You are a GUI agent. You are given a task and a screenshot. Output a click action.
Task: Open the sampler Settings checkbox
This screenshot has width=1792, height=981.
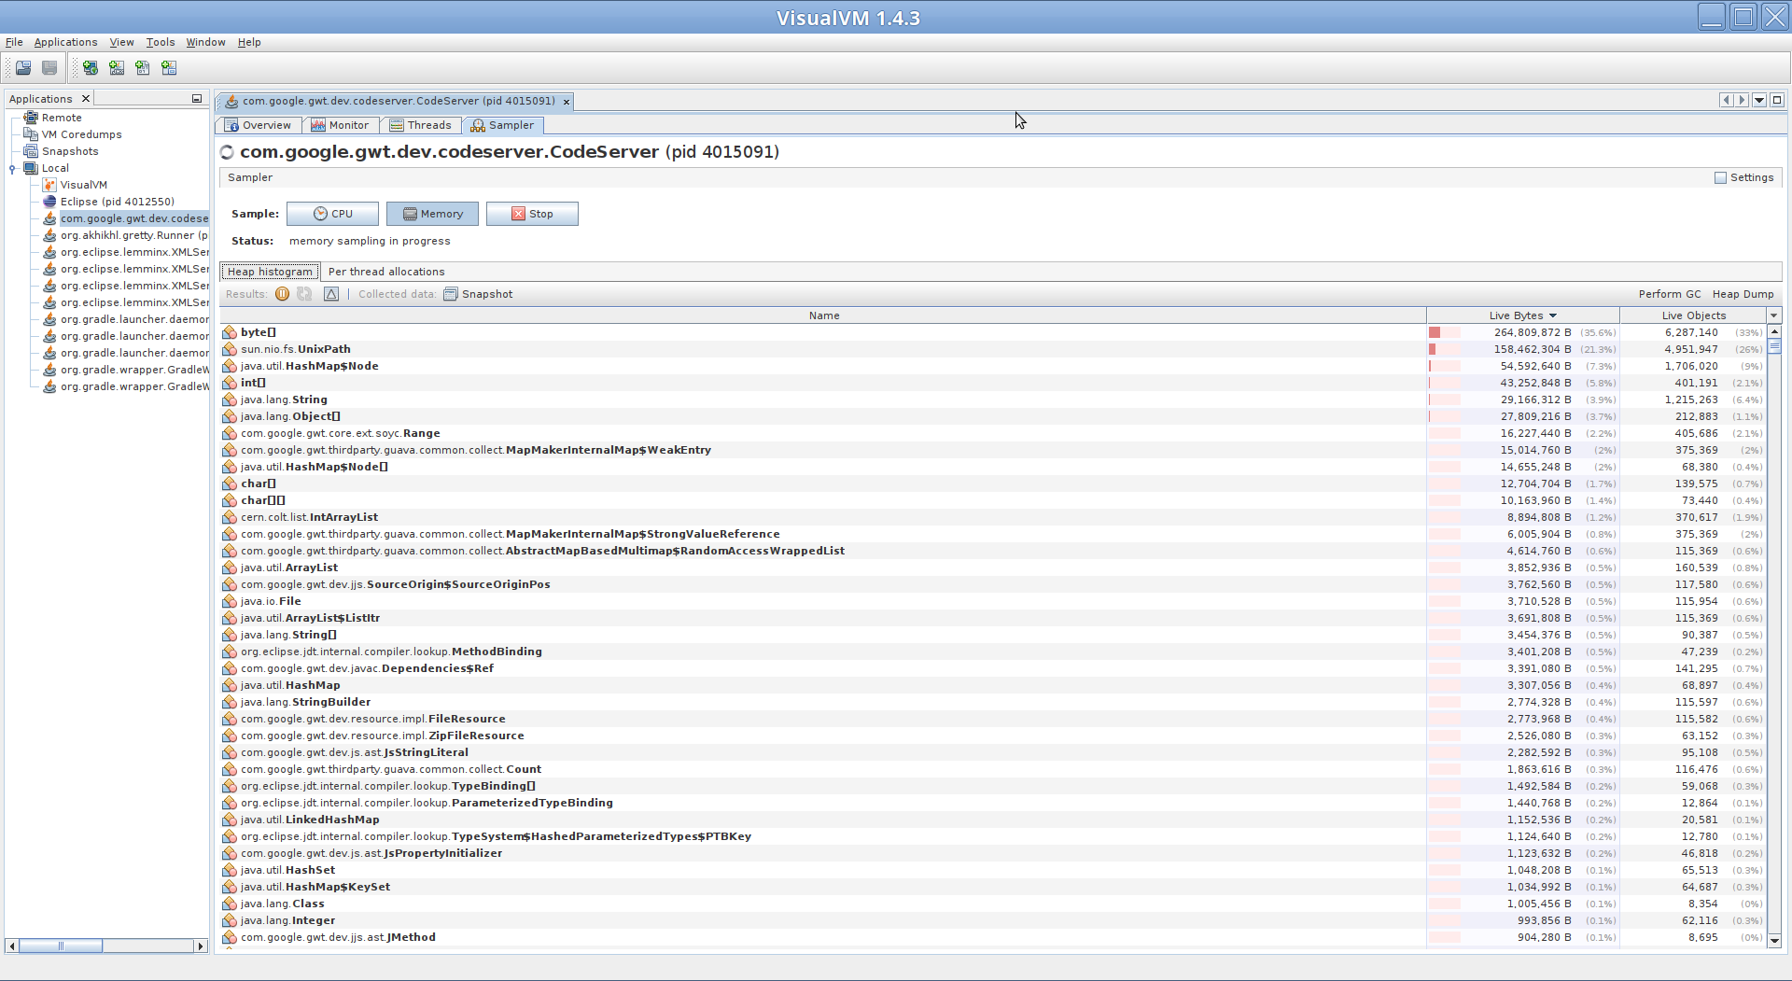point(1720,177)
